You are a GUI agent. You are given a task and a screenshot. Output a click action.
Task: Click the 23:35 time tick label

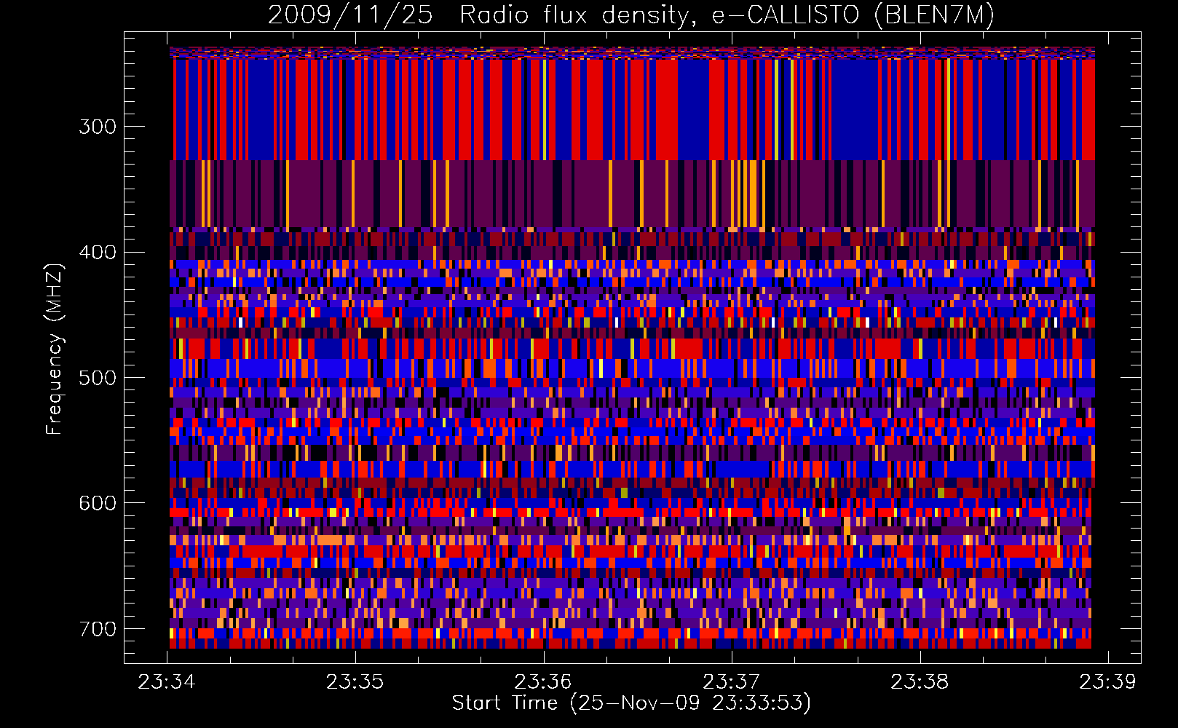[x=355, y=681]
